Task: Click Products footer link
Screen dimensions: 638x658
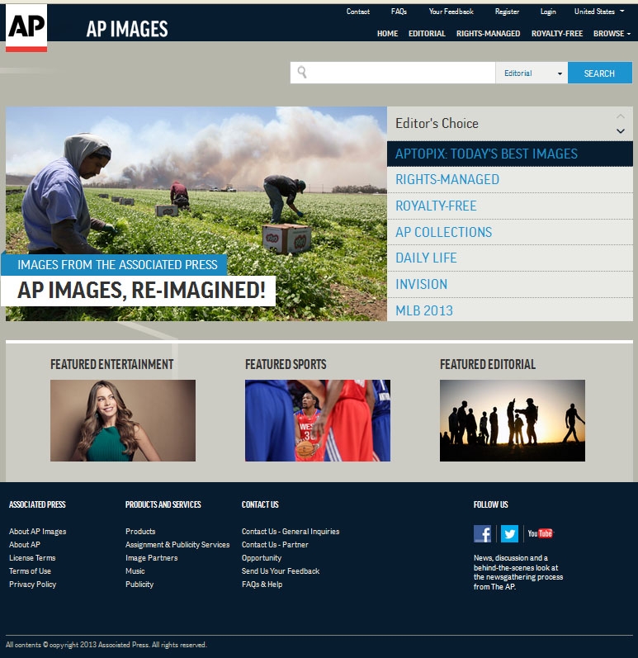Action: [140, 531]
